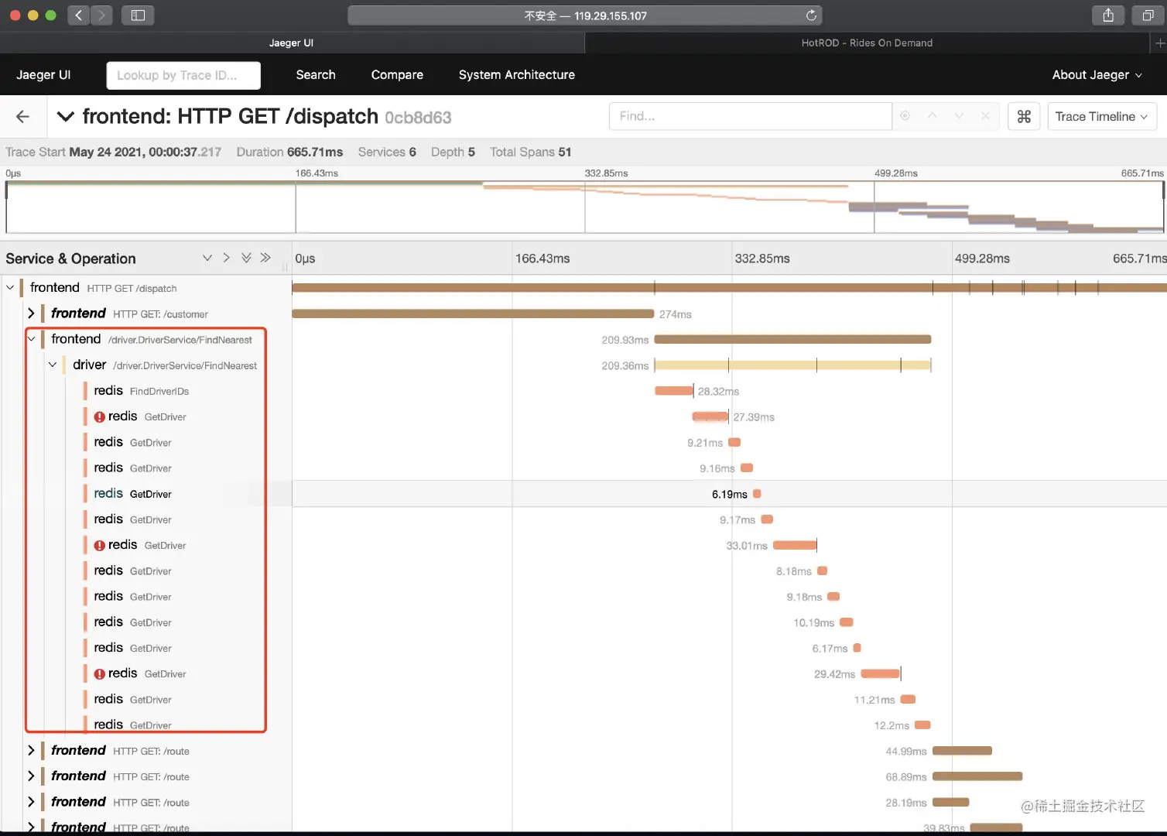1167x836 pixels.
Task: Click the 33.01ms redis GetDriver bar
Action: (795, 545)
